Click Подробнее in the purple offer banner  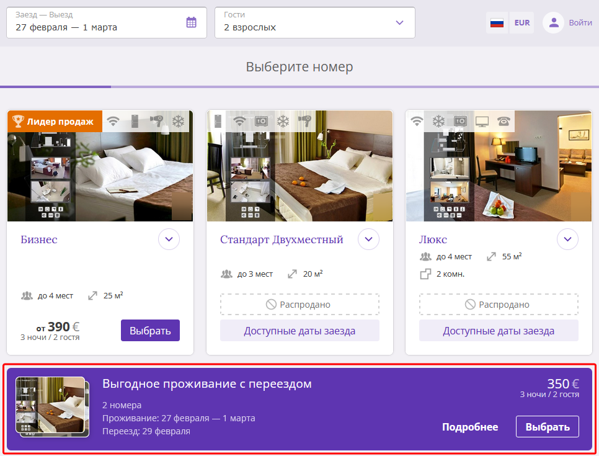tap(470, 427)
